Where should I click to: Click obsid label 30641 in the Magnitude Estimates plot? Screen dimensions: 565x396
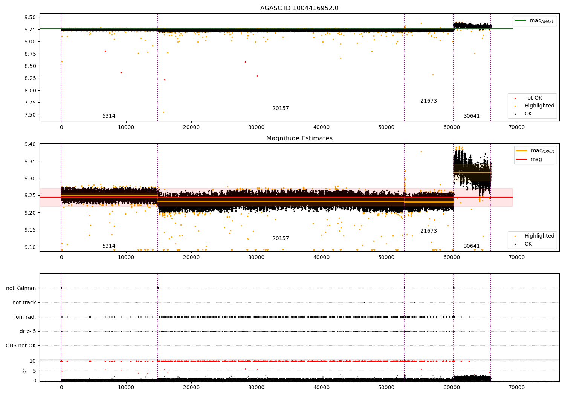tap(472, 246)
